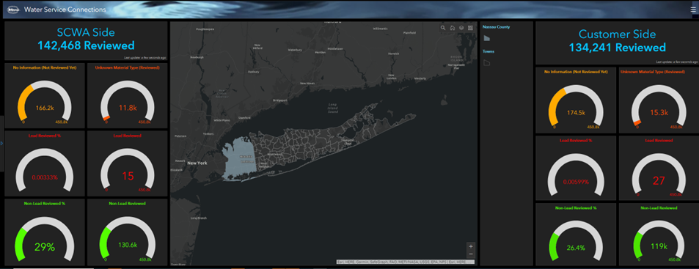Open the map search tool
The height and width of the screenshot is (269, 699).
click(x=443, y=28)
